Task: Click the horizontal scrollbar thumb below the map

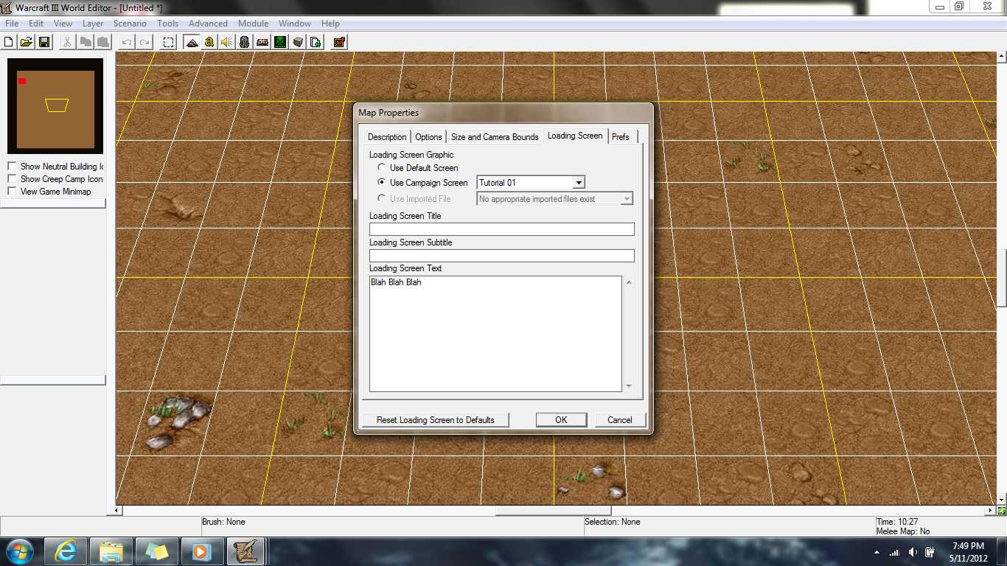Action: [x=553, y=510]
